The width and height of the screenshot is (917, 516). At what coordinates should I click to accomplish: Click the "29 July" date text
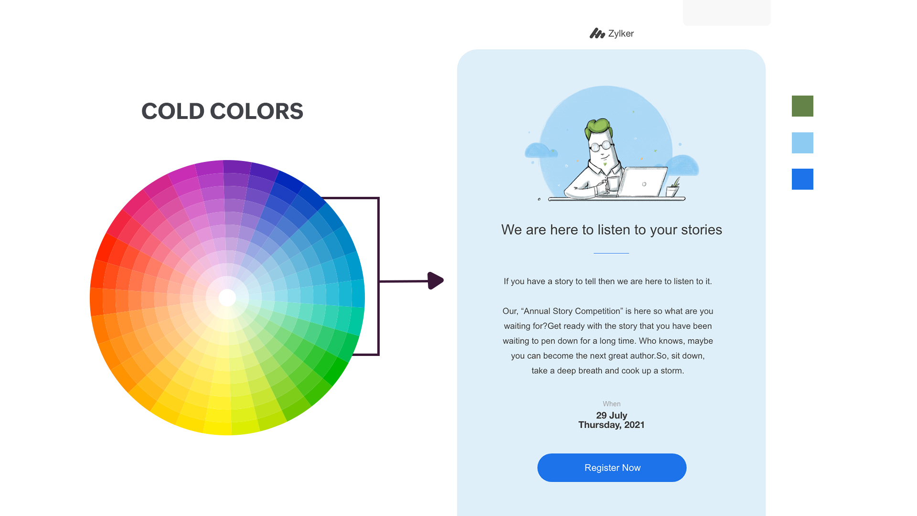611,416
